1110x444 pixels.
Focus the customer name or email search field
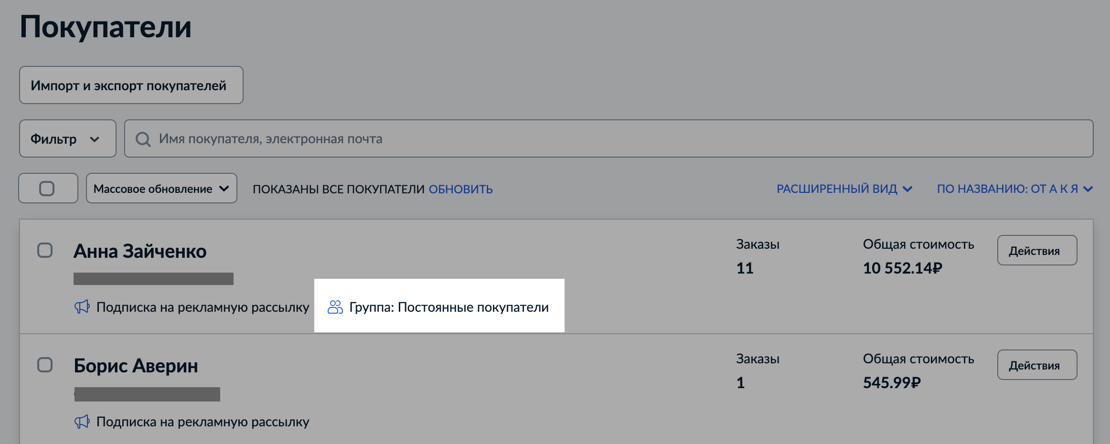point(609,138)
